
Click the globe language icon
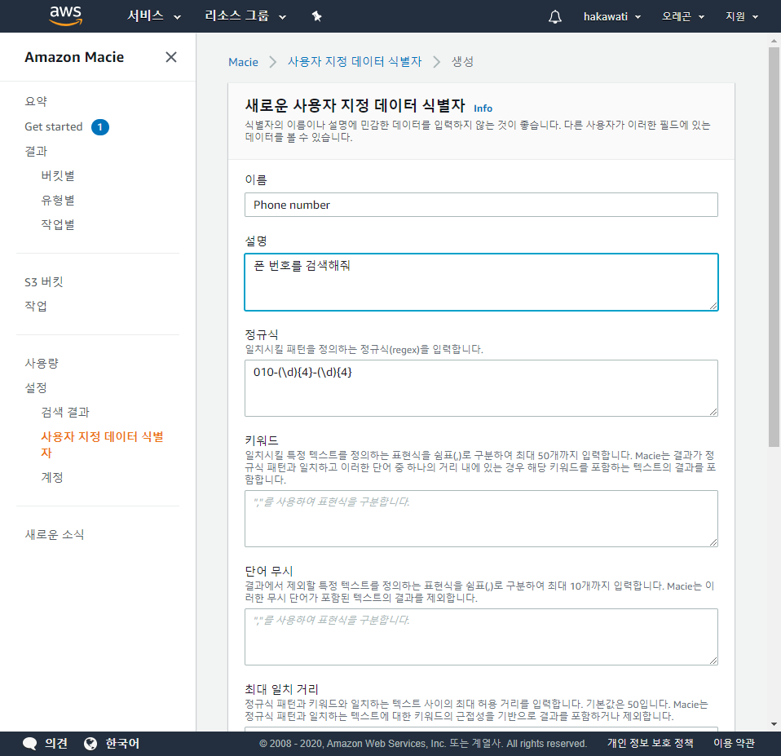point(90,744)
